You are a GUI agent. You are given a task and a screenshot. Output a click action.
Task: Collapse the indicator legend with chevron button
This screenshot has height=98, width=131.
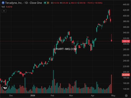(x=4, y=11)
